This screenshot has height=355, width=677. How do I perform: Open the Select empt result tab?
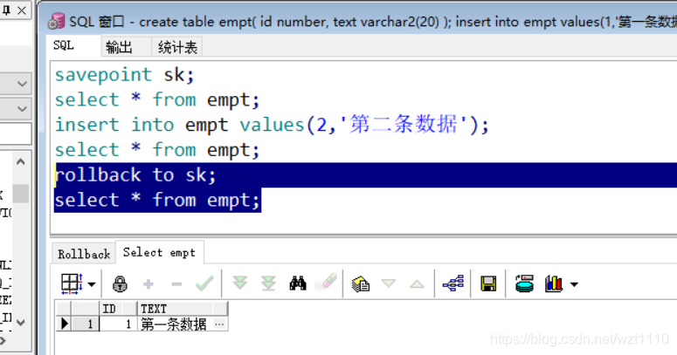pyautogui.click(x=159, y=252)
